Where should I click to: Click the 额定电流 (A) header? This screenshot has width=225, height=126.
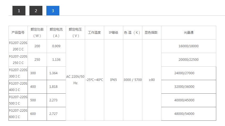56,33
